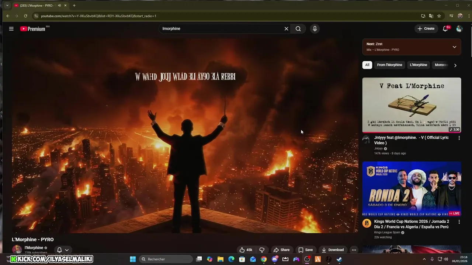
Task: Open the YouTube guide hamburger menu
Action: coord(11,29)
